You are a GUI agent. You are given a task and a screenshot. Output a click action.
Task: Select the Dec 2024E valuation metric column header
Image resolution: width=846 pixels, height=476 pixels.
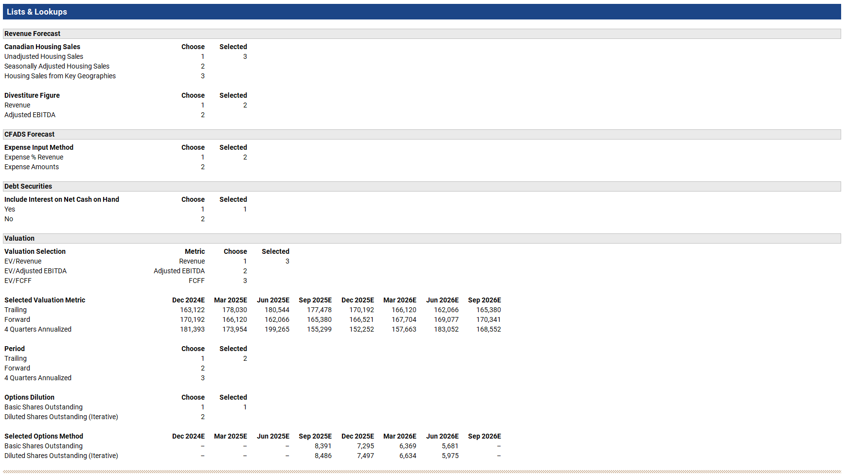point(188,300)
